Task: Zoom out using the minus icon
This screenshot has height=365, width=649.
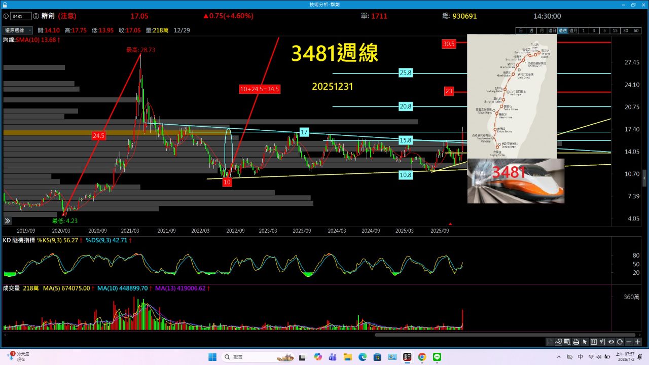Action: [629, 342]
